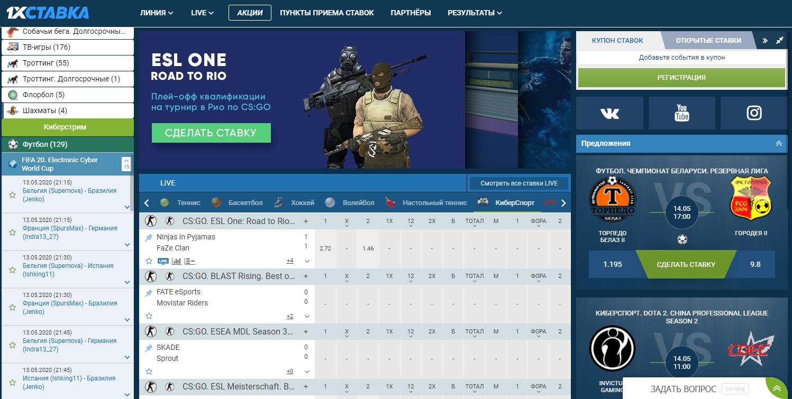Collapse the Предложения panel

coord(779,143)
